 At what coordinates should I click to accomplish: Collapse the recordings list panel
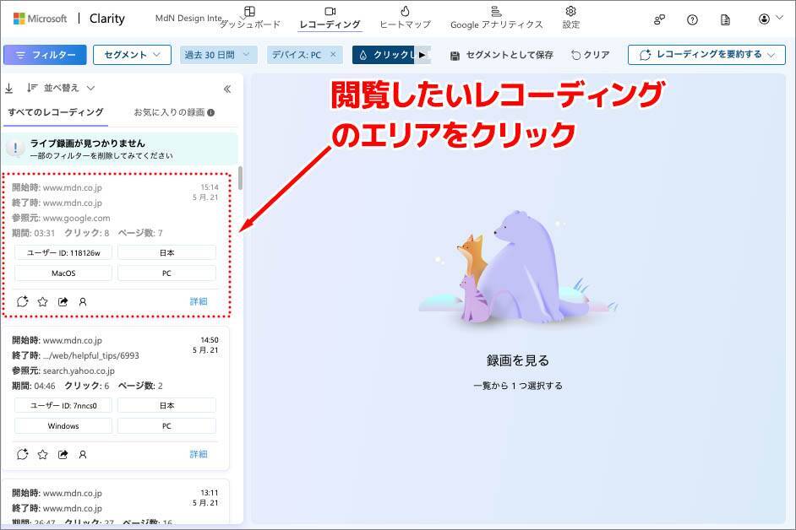pos(226,89)
